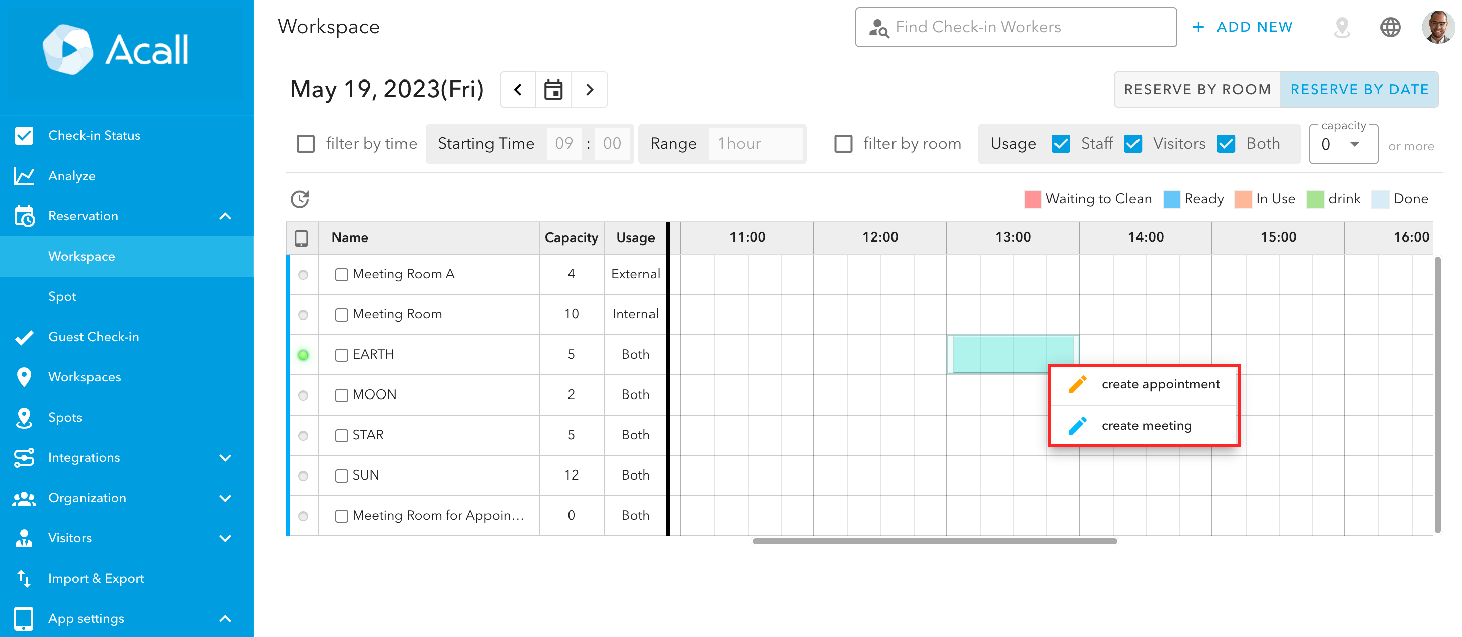Click the Waiting to Clean red swatch
Image resolution: width=1462 pixels, height=637 pixels.
click(1032, 199)
